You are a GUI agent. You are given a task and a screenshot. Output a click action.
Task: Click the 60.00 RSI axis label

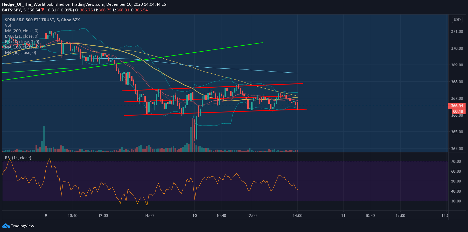(x=456, y=171)
